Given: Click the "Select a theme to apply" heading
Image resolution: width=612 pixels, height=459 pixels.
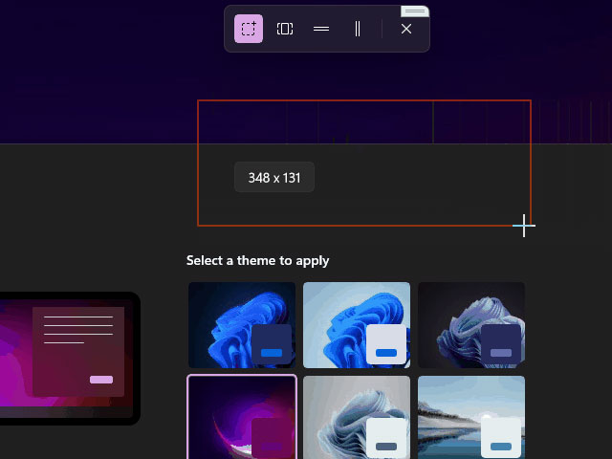Looking at the screenshot, I should pos(257,261).
